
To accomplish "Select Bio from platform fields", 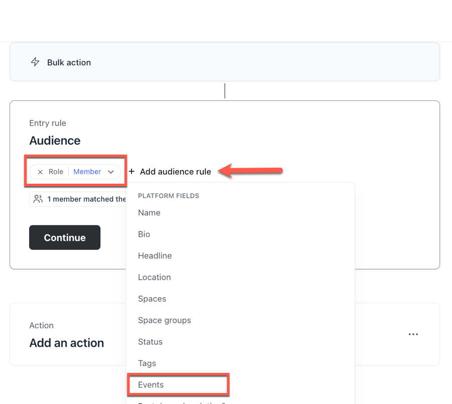I will point(144,234).
